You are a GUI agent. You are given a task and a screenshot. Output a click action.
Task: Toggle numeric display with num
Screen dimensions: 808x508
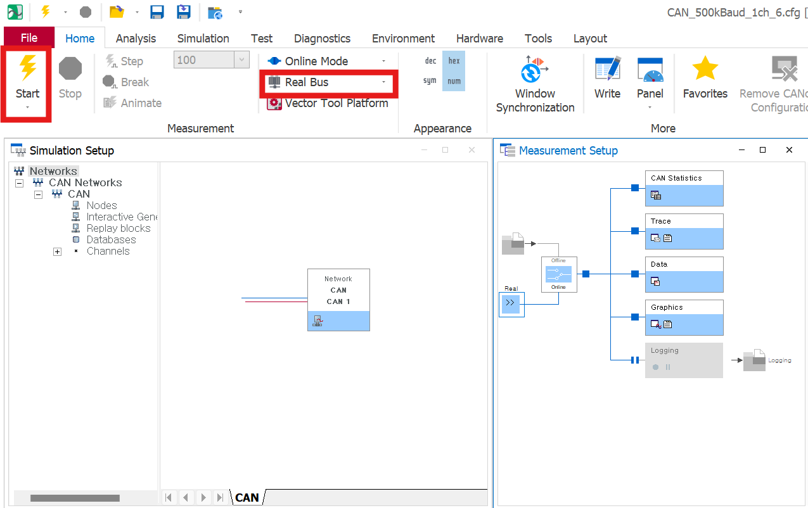coord(454,81)
